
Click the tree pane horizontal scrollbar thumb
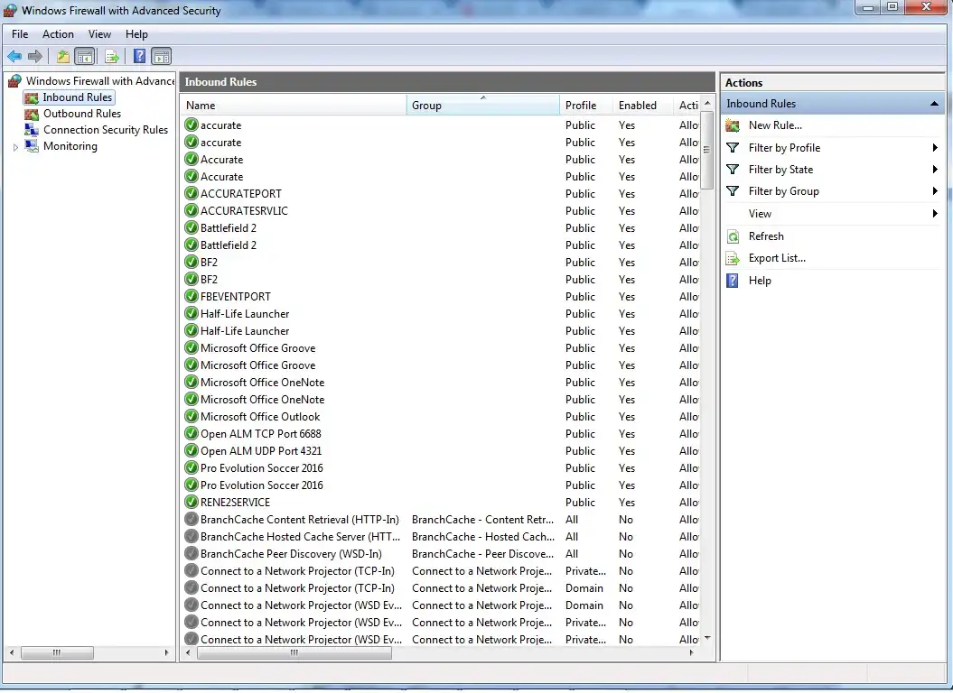57,653
